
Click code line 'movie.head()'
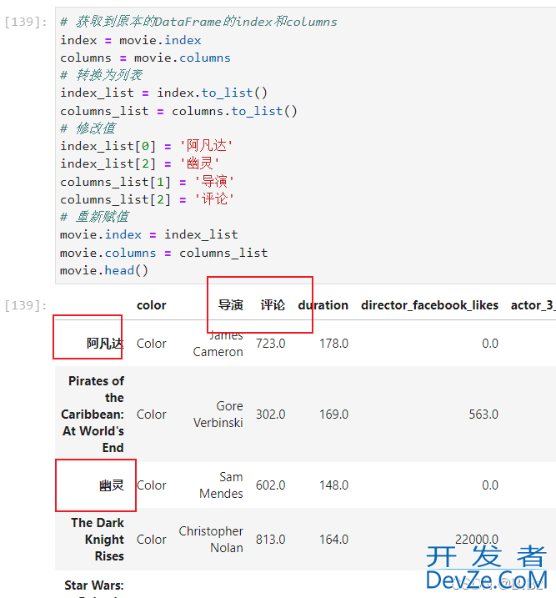(x=104, y=270)
